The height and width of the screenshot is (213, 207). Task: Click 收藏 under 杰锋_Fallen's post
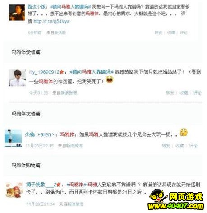tap(179, 146)
